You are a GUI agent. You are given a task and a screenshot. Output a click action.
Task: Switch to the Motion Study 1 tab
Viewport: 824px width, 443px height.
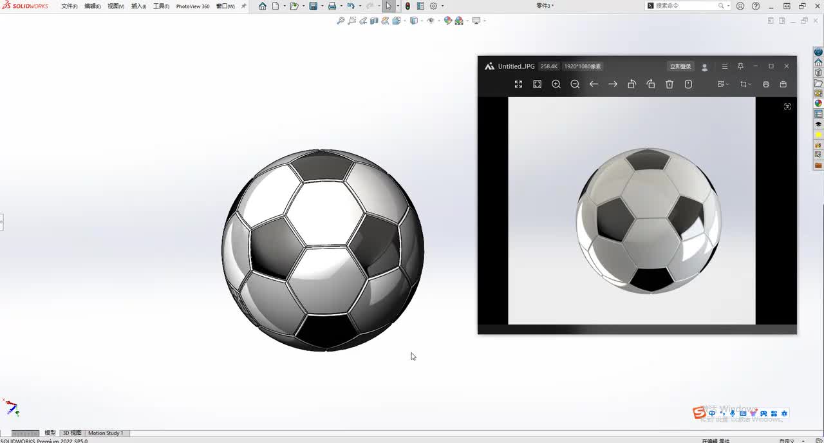[106, 433]
